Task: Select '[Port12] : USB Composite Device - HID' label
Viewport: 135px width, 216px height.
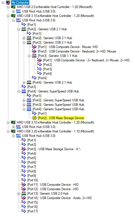Action: 53,189
